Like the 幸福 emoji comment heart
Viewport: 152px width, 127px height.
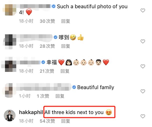[x=143, y=66]
